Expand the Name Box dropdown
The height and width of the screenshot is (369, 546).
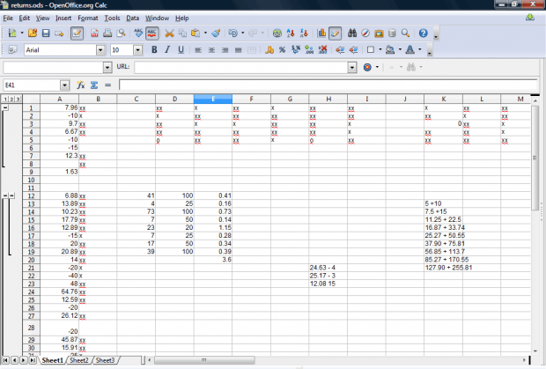tap(65, 85)
